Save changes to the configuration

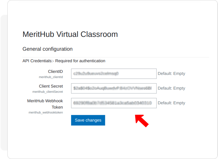(88, 120)
